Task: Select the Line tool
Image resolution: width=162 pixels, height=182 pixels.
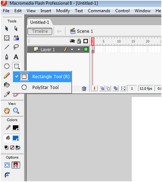Action: pyautogui.click(x=7, y=47)
